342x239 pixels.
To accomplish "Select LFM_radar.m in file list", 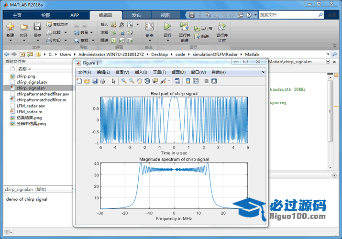I will [x=38, y=112].
